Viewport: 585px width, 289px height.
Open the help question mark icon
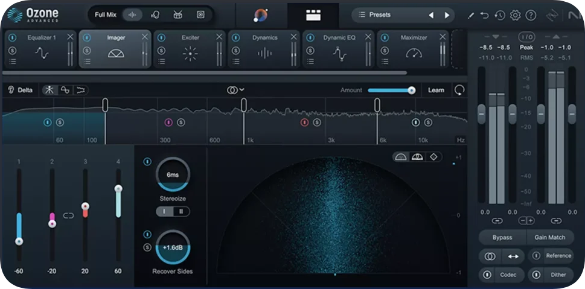[x=531, y=15]
